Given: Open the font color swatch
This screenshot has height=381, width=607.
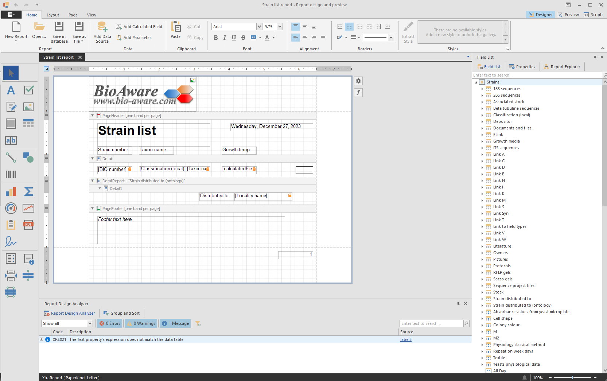Looking at the screenshot, I should [267, 38].
